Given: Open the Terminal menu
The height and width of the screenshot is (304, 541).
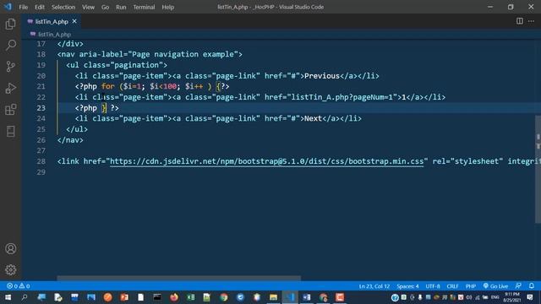Looking at the screenshot, I should coord(144,7).
